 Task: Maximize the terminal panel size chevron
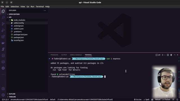175,55
